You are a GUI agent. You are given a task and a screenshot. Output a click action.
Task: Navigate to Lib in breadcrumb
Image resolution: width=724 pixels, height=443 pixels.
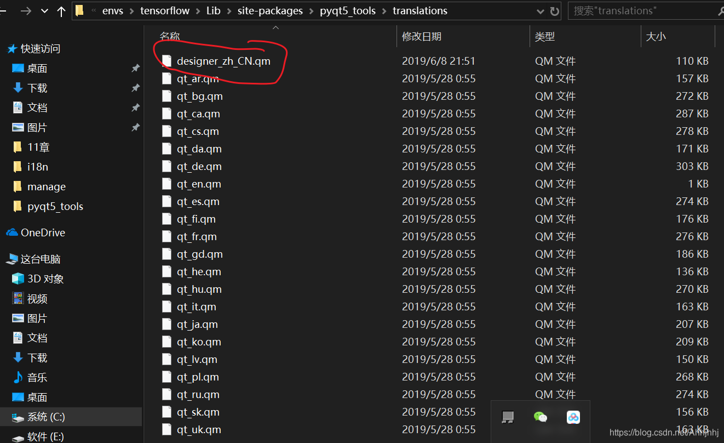214,11
